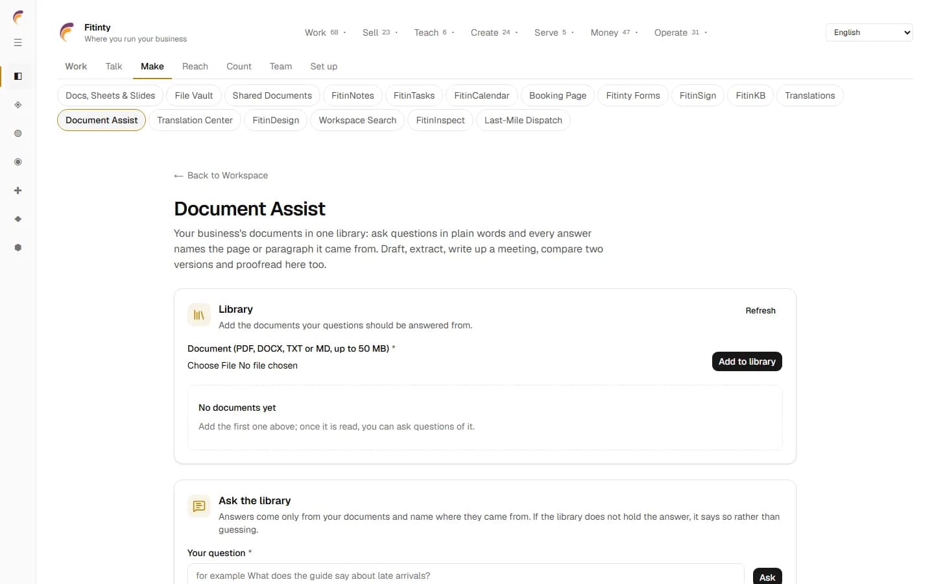The height and width of the screenshot is (584, 934).
Task: Click the solid diamond sidebar icon
Action: [x=18, y=219]
